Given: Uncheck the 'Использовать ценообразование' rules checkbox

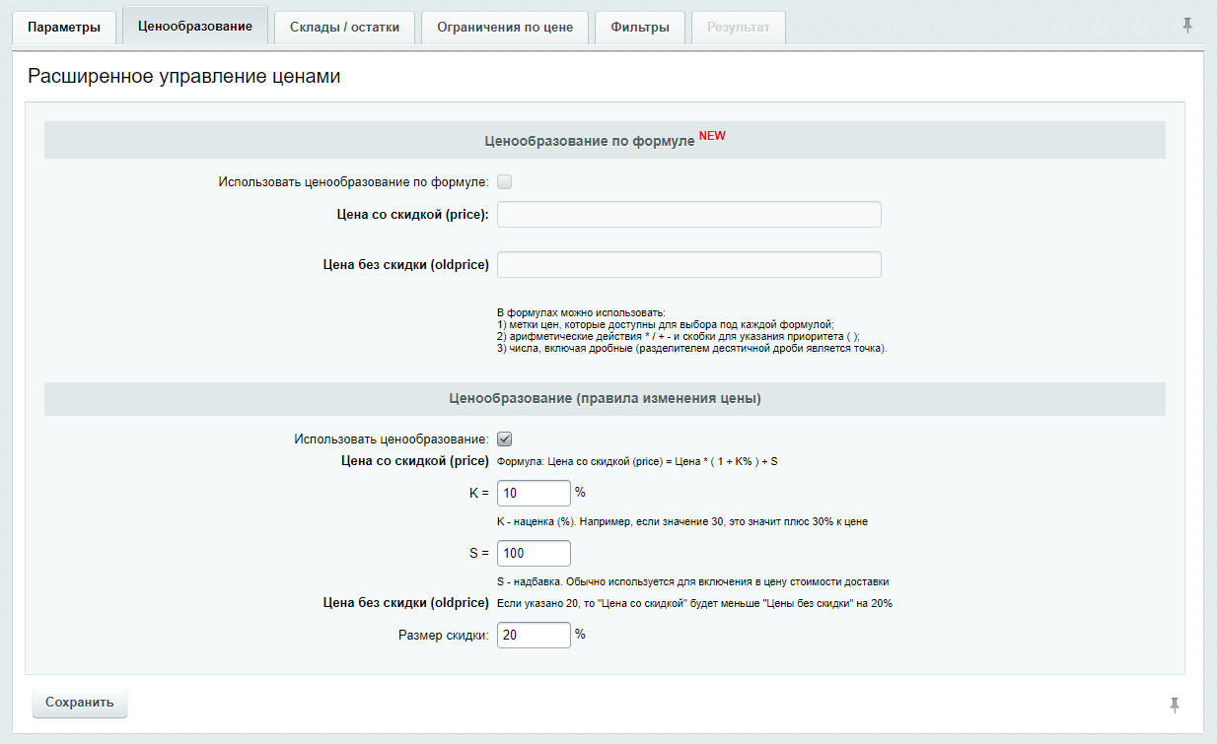Looking at the screenshot, I should [504, 440].
